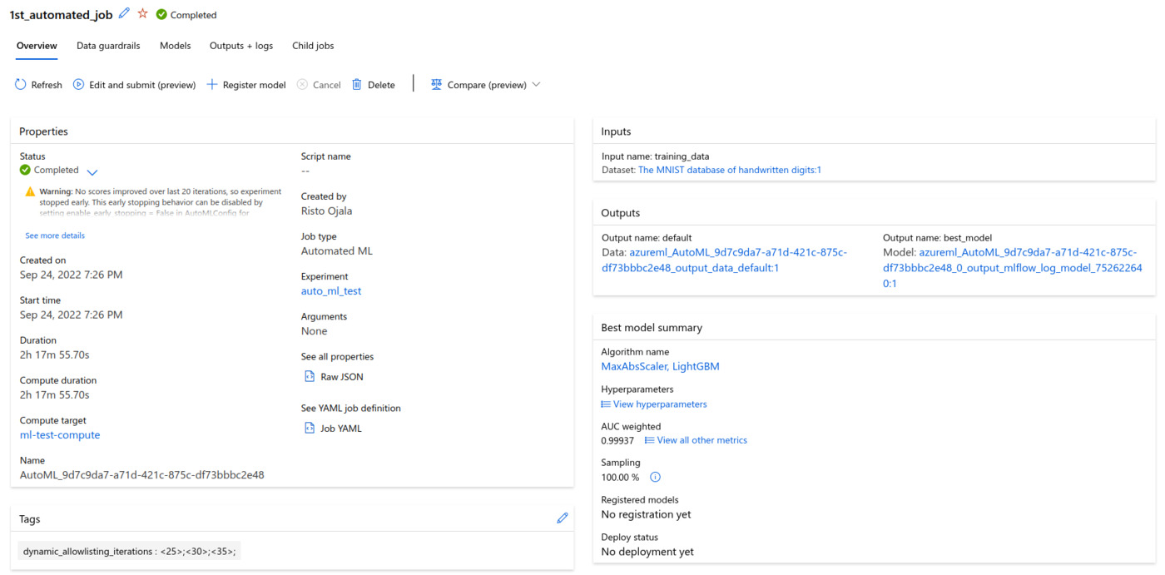Go to the Child jobs tab
This screenshot has height=575, width=1165.
click(x=313, y=46)
